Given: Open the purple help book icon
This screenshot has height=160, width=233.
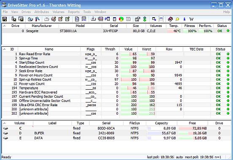Looking at the screenshot, I should 170,19.
